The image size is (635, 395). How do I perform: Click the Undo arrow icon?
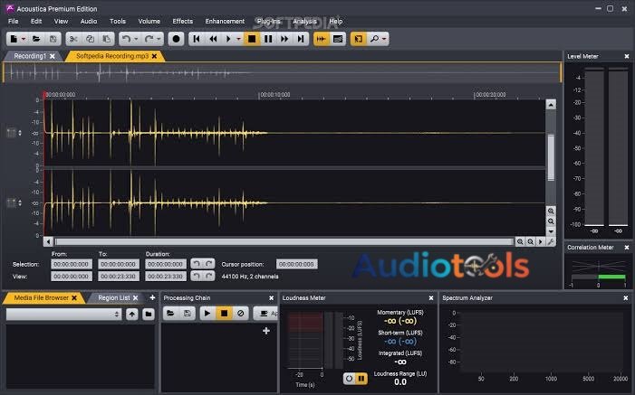coord(126,39)
